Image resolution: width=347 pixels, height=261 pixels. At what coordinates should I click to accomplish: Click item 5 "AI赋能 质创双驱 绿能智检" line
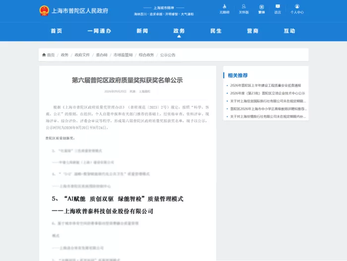(117, 199)
